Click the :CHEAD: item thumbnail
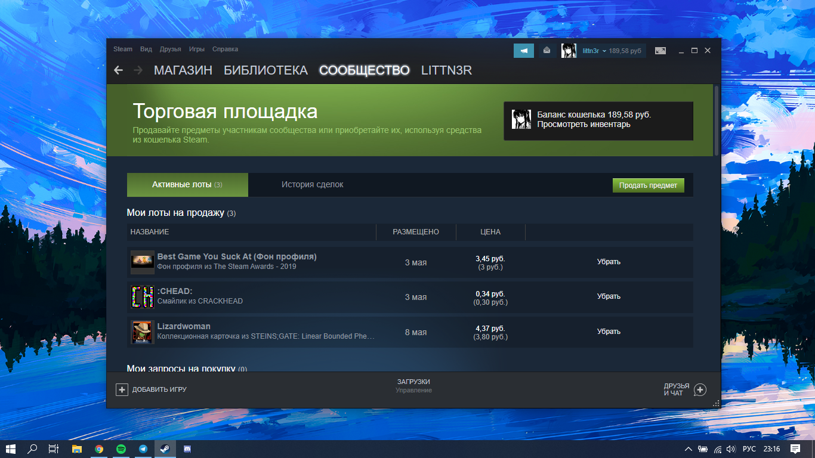 pyautogui.click(x=143, y=297)
